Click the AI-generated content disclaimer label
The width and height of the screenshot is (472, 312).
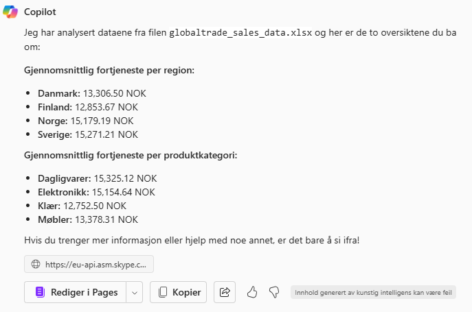pyautogui.click(x=373, y=292)
